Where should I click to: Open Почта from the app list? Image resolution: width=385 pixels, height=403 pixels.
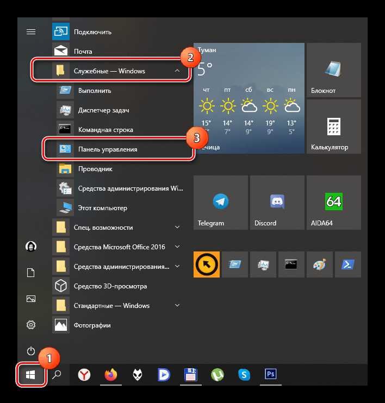(119, 51)
